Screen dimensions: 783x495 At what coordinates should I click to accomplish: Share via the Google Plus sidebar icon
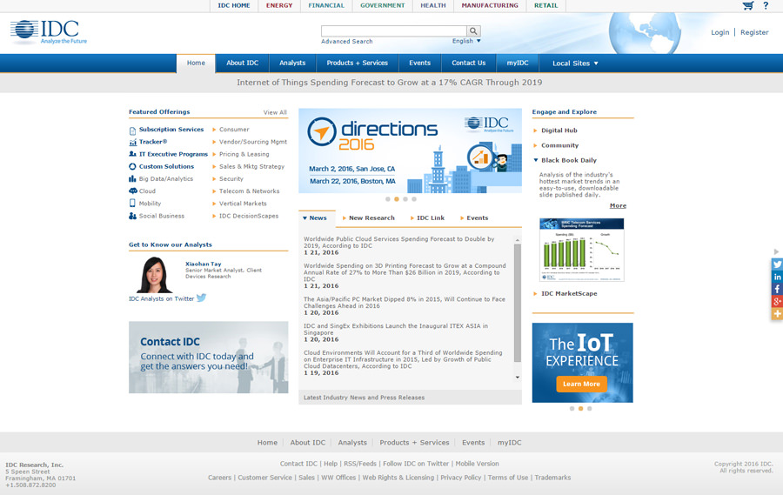[x=777, y=301]
